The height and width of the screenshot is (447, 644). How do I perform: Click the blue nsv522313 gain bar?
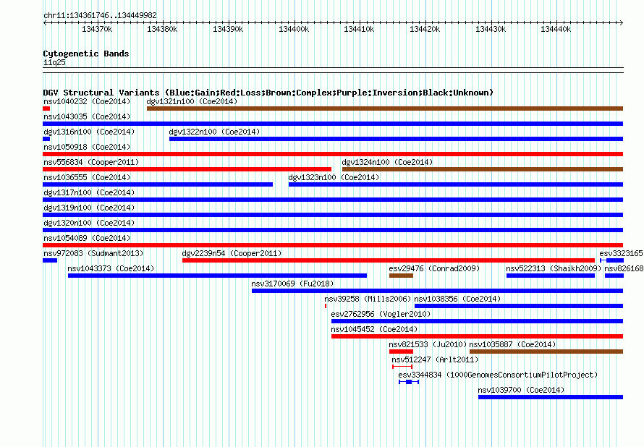click(551, 276)
